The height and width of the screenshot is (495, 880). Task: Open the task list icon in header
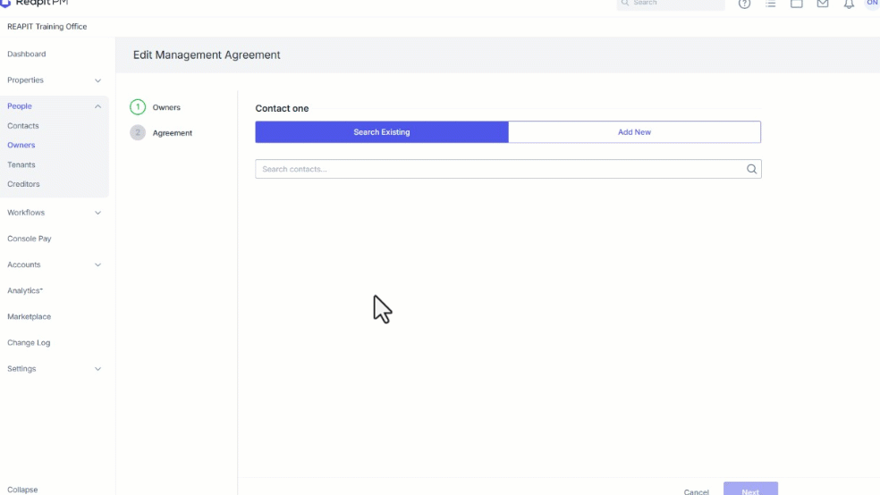pos(771,4)
